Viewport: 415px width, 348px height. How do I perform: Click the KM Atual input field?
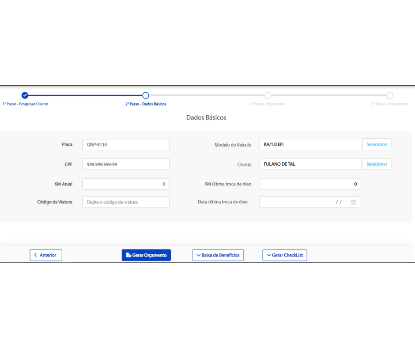coord(126,184)
